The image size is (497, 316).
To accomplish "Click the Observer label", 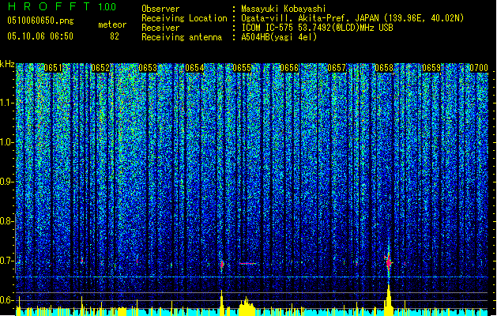I will 160,9.
